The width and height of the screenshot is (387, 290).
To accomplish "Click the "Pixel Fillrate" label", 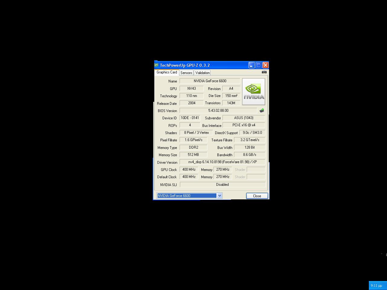I will 169,140.
